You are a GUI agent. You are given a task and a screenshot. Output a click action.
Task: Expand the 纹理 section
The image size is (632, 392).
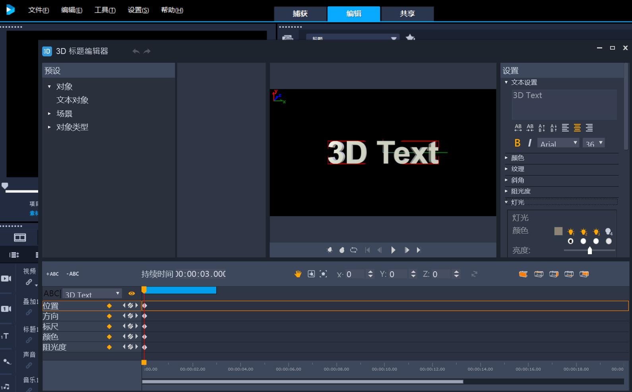pyautogui.click(x=518, y=169)
